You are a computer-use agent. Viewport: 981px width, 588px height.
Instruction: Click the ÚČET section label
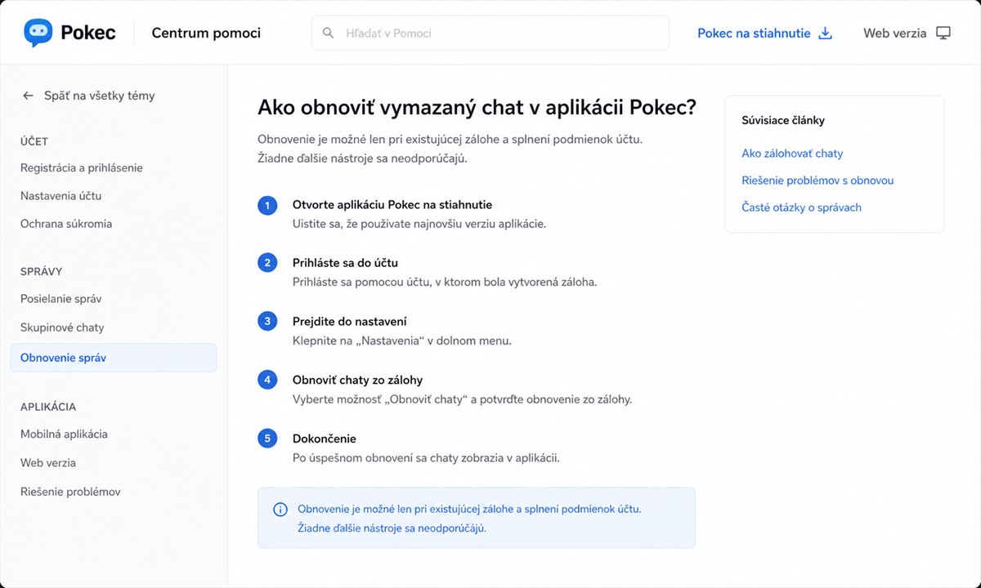click(34, 141)
